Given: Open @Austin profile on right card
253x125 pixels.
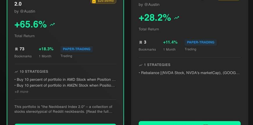Looking at the screenshot, I should click(152, 5).
